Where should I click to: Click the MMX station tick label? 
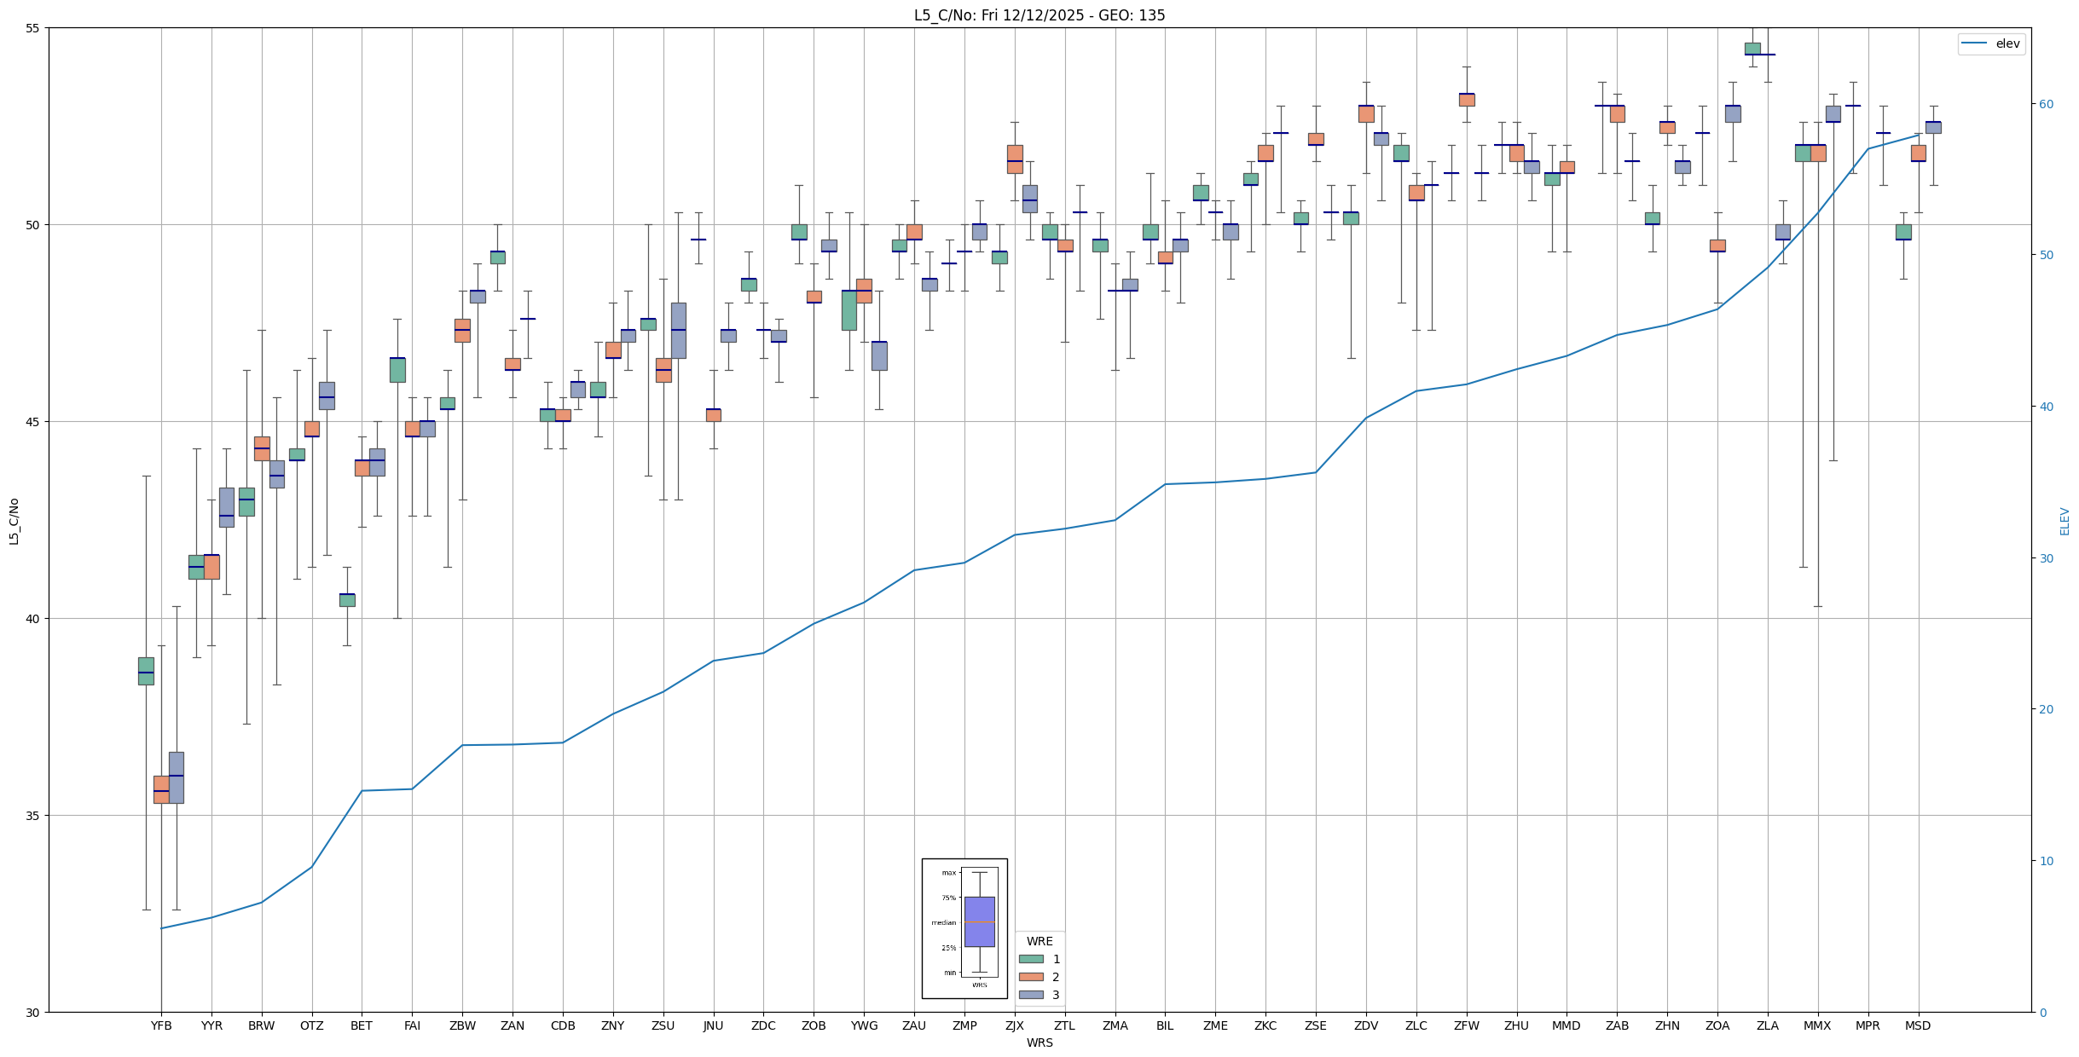(x=1817, y=1025)
